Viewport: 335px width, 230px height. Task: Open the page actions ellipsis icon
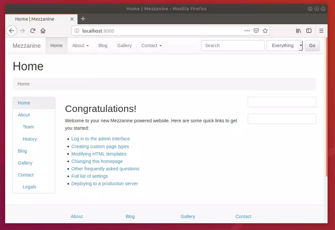[247, 31]
